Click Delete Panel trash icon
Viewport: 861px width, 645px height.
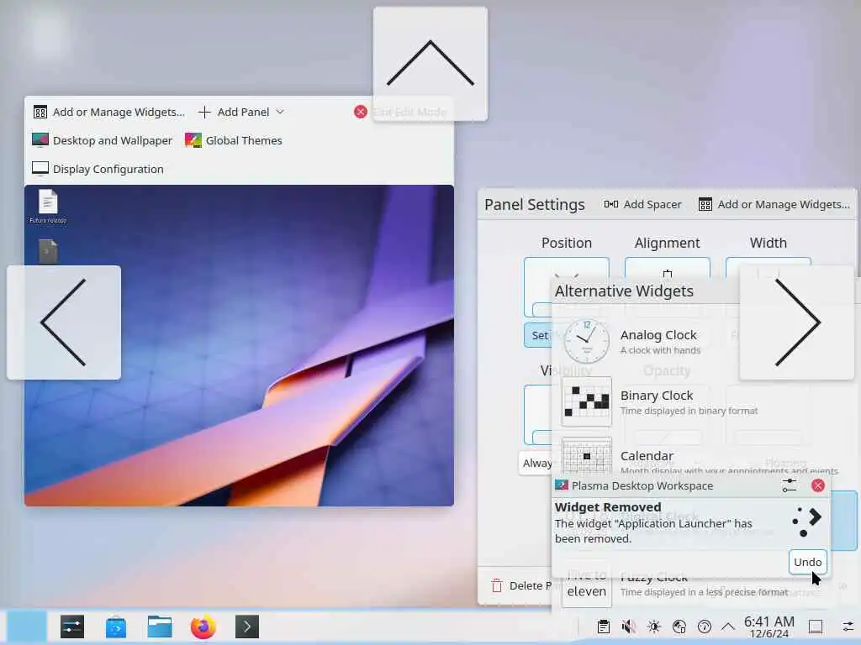(497, 585)
